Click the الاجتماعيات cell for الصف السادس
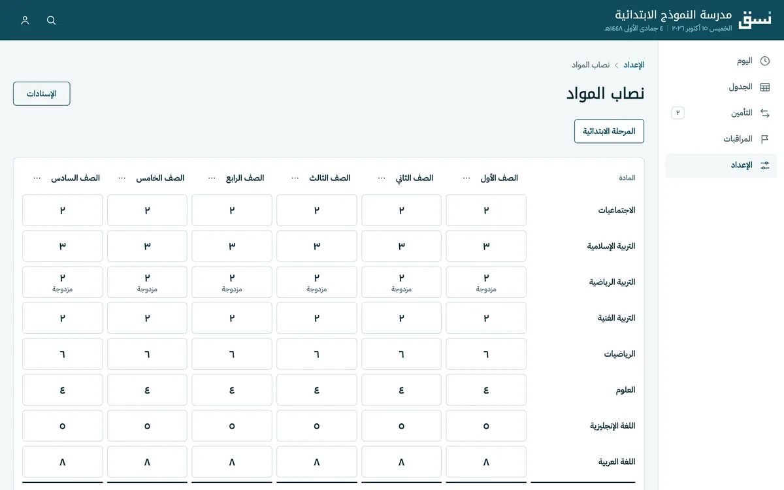Image resolution: width=784 pixels, height=490 pixels. pyautogui.click(x=63, y=210)
